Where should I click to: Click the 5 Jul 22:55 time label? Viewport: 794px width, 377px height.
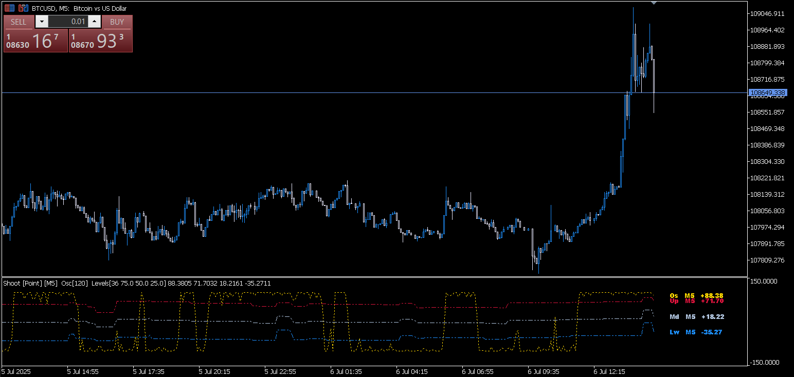click(x=280, y=371)
